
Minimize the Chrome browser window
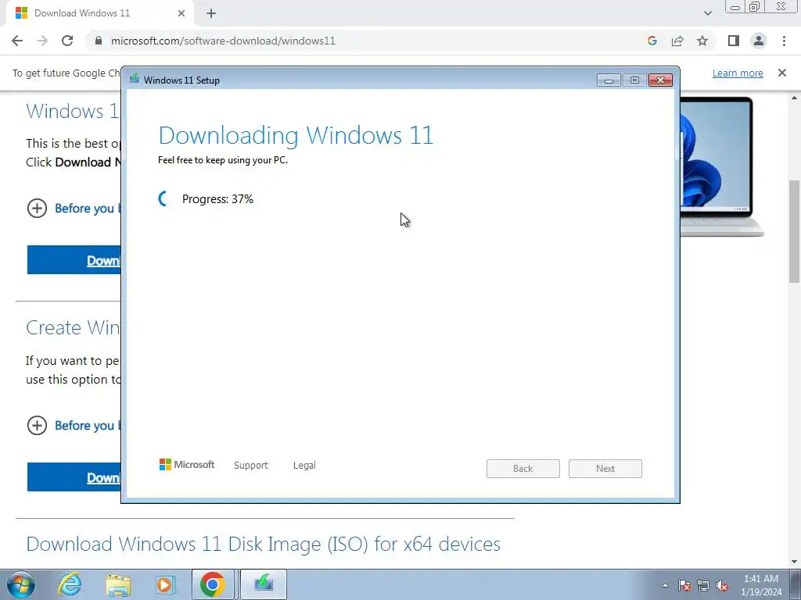(735, 7)
